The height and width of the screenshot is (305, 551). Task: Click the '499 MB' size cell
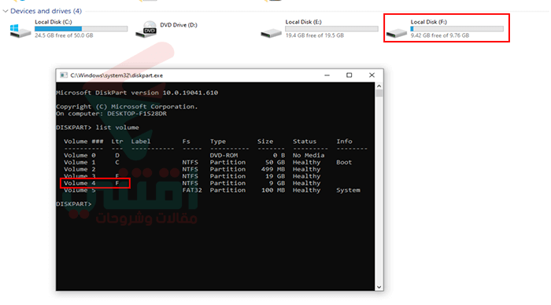point(272,169)
